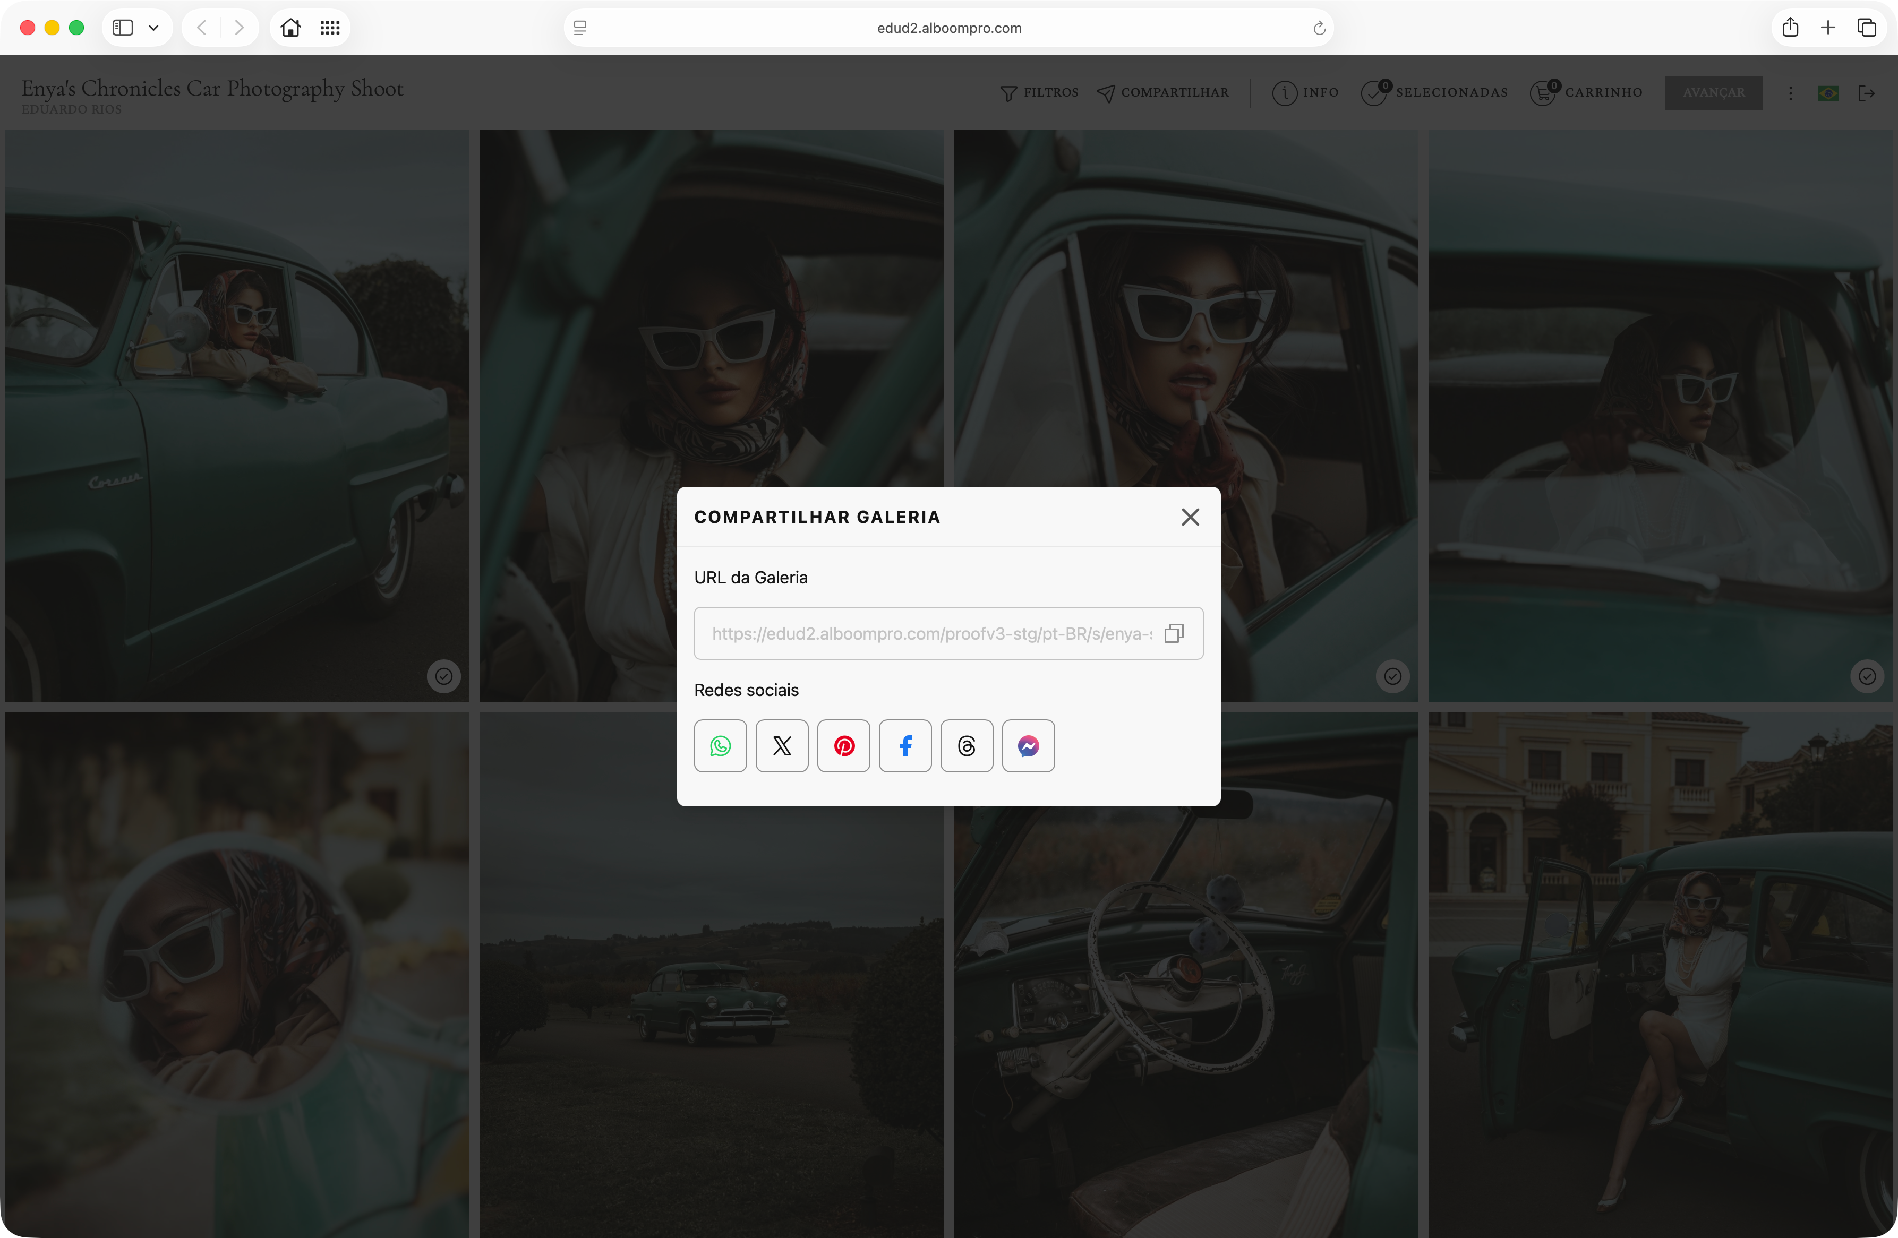
Task: Click the gallery title Enya's Chronicles
Action: point(212,89)
